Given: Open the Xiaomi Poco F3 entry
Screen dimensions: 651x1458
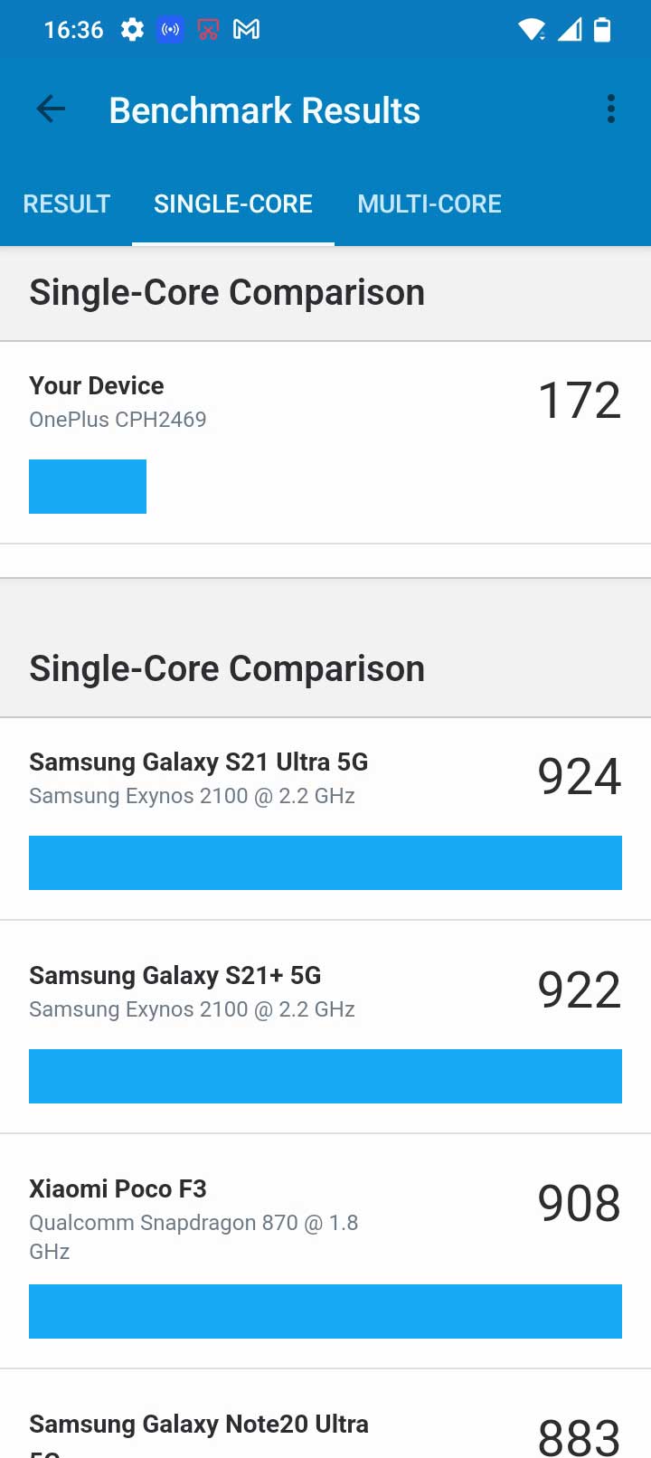Looking at the screenshot, I should point(118,1189).
